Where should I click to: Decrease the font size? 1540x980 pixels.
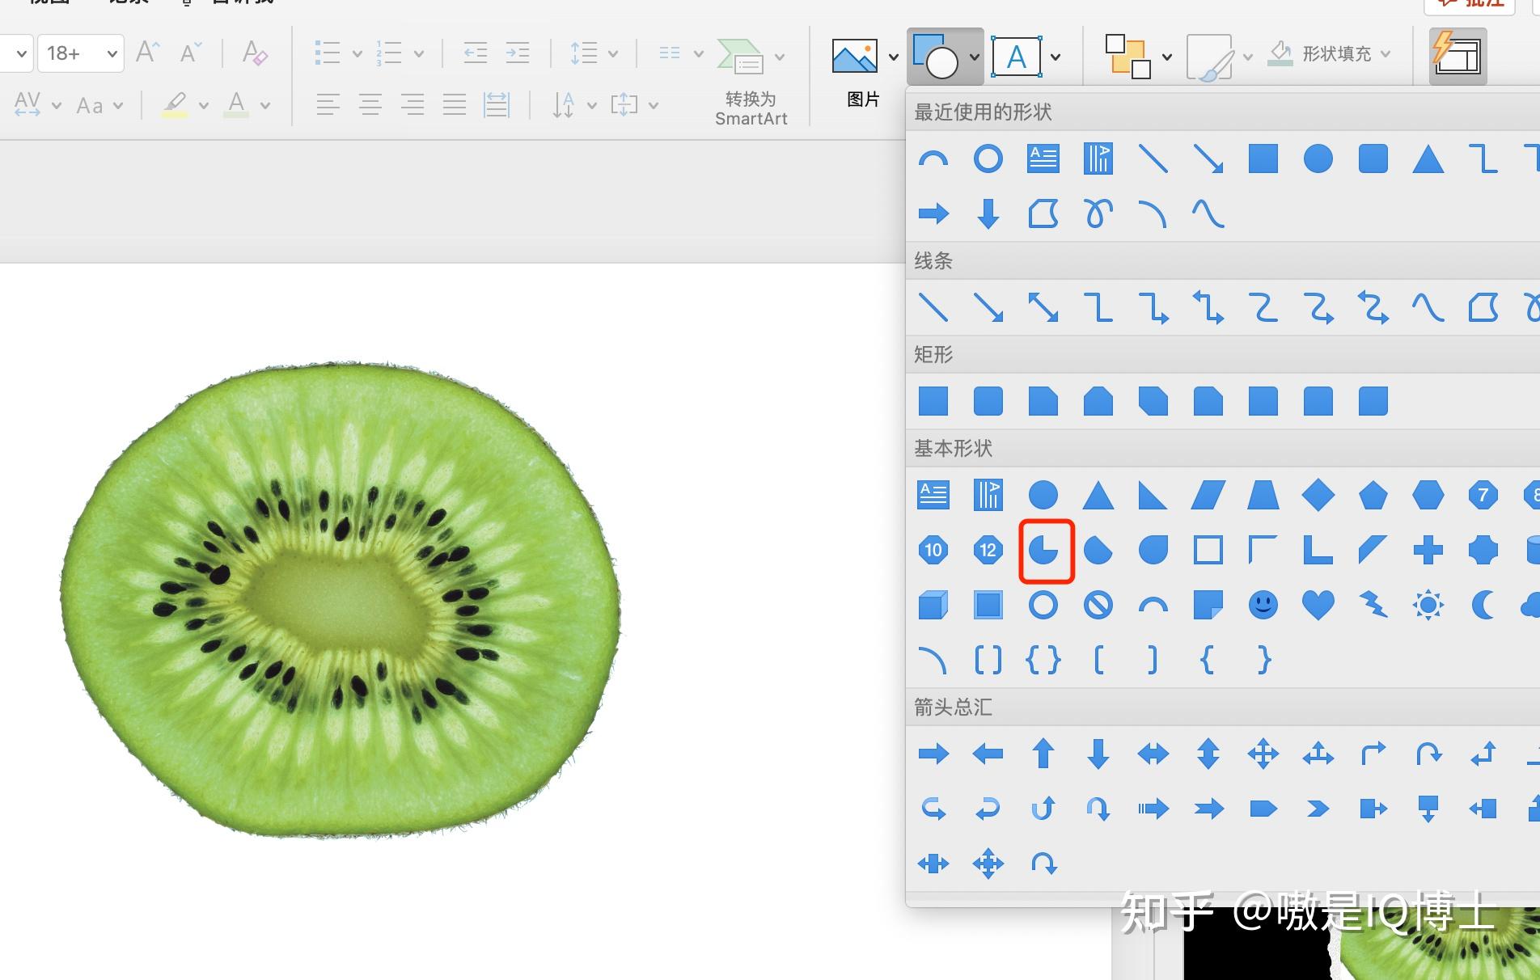point(191,53)
